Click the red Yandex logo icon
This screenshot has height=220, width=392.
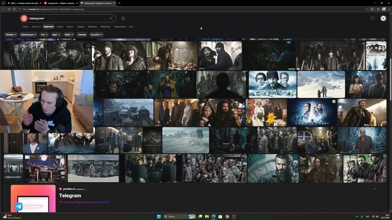click(24, 18)
